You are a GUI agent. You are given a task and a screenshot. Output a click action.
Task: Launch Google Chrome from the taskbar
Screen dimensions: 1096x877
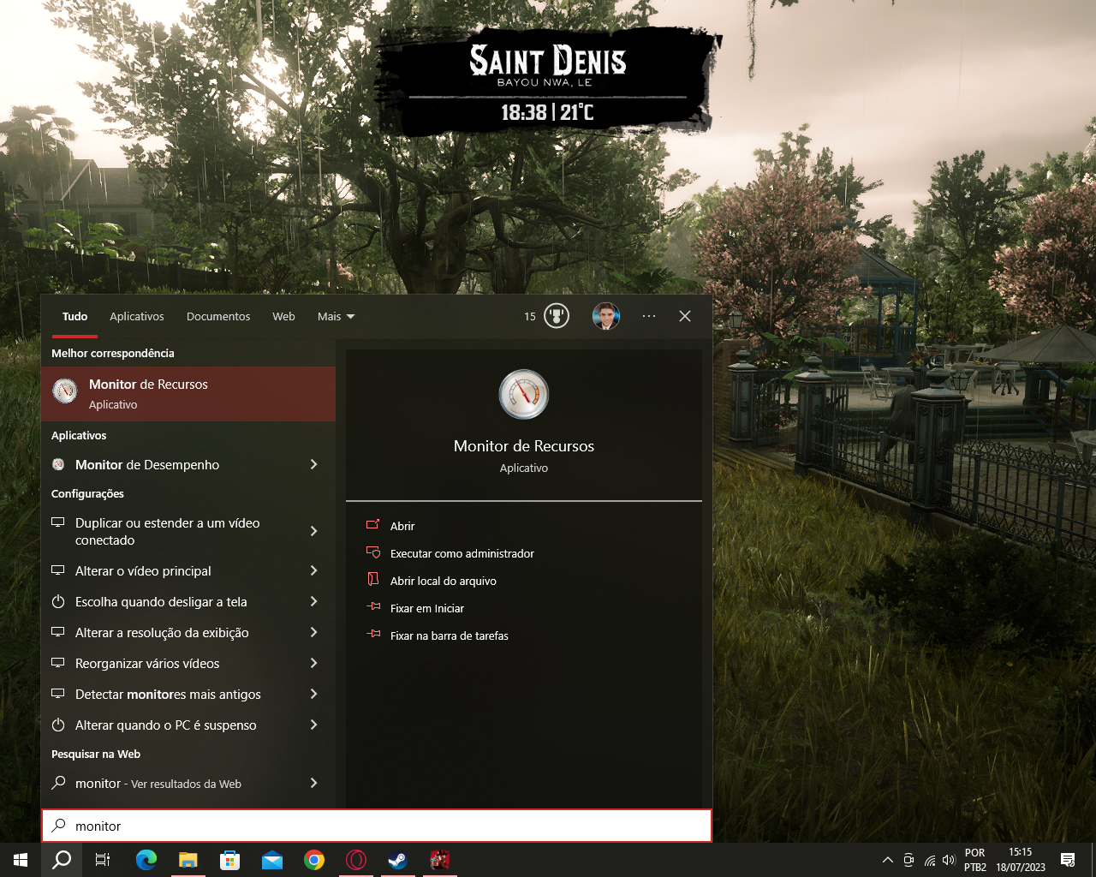(x=314, y=860)
